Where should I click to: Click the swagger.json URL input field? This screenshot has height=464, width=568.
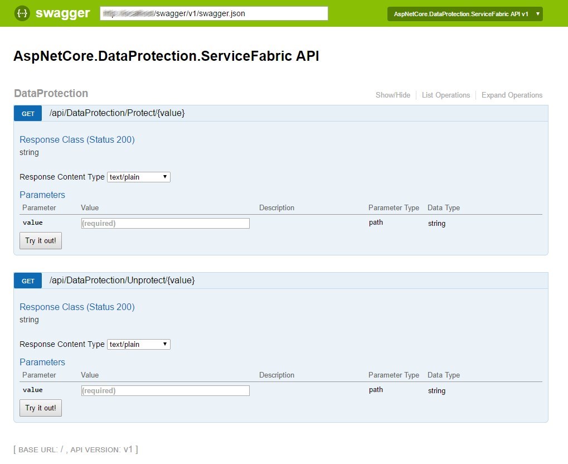pos(214,13)
